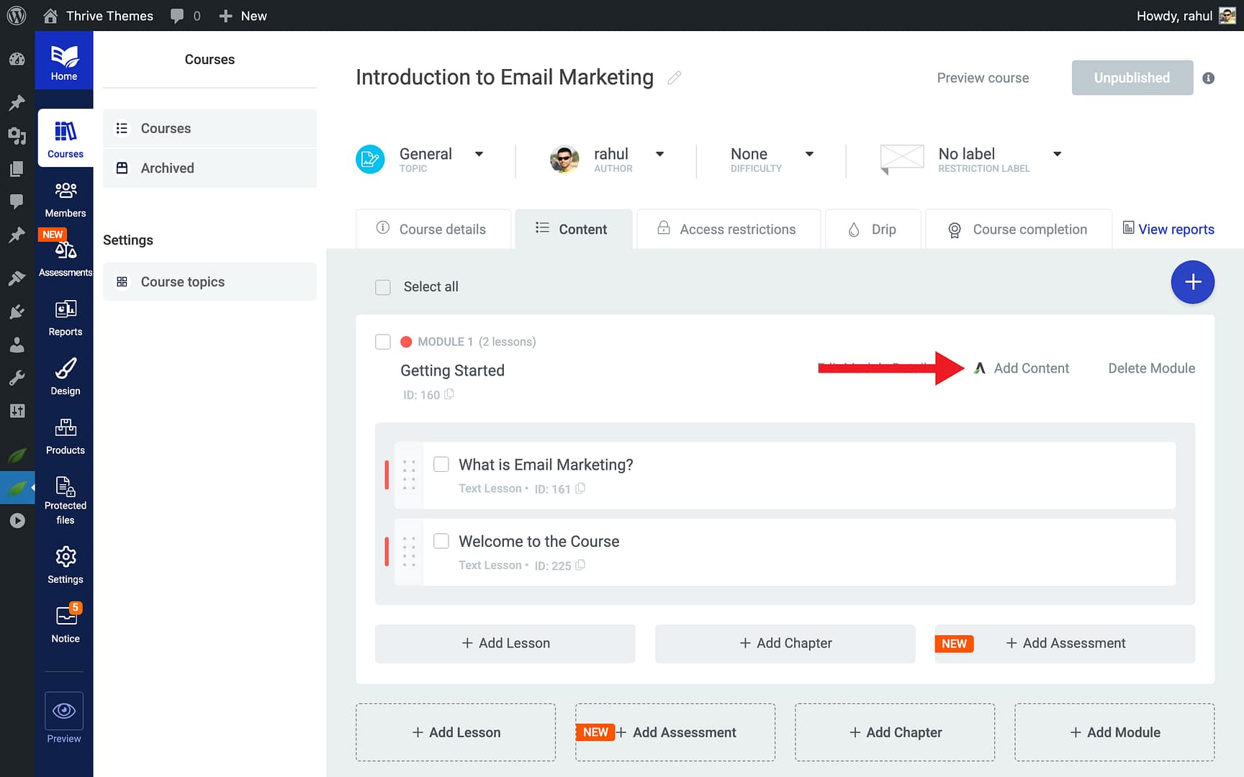Open the Drip tab

[x=873, y=229]
